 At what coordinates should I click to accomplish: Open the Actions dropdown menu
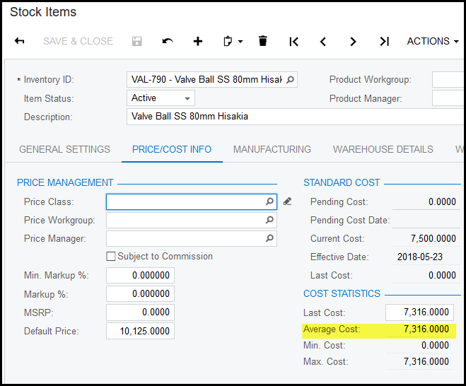[433, 41]
